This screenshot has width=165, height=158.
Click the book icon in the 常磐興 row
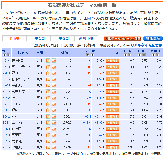(x=48, y=147)
